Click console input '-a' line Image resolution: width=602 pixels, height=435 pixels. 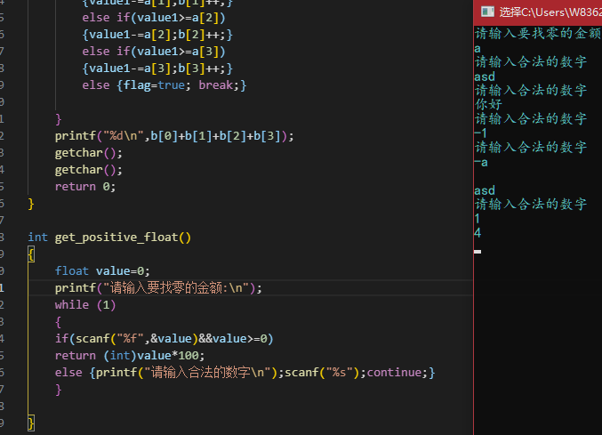(481, 163)
